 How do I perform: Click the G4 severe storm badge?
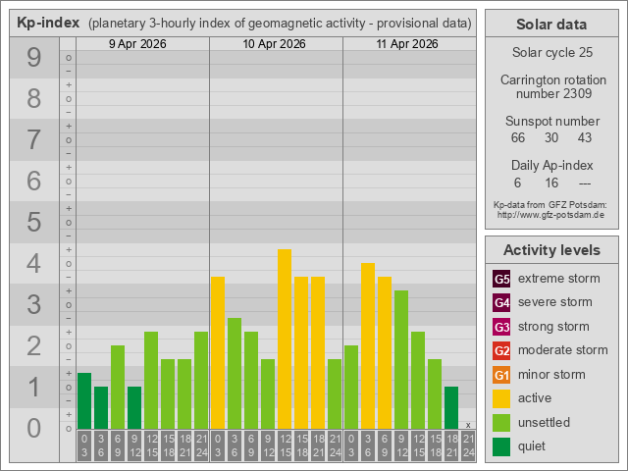[501, 302]
